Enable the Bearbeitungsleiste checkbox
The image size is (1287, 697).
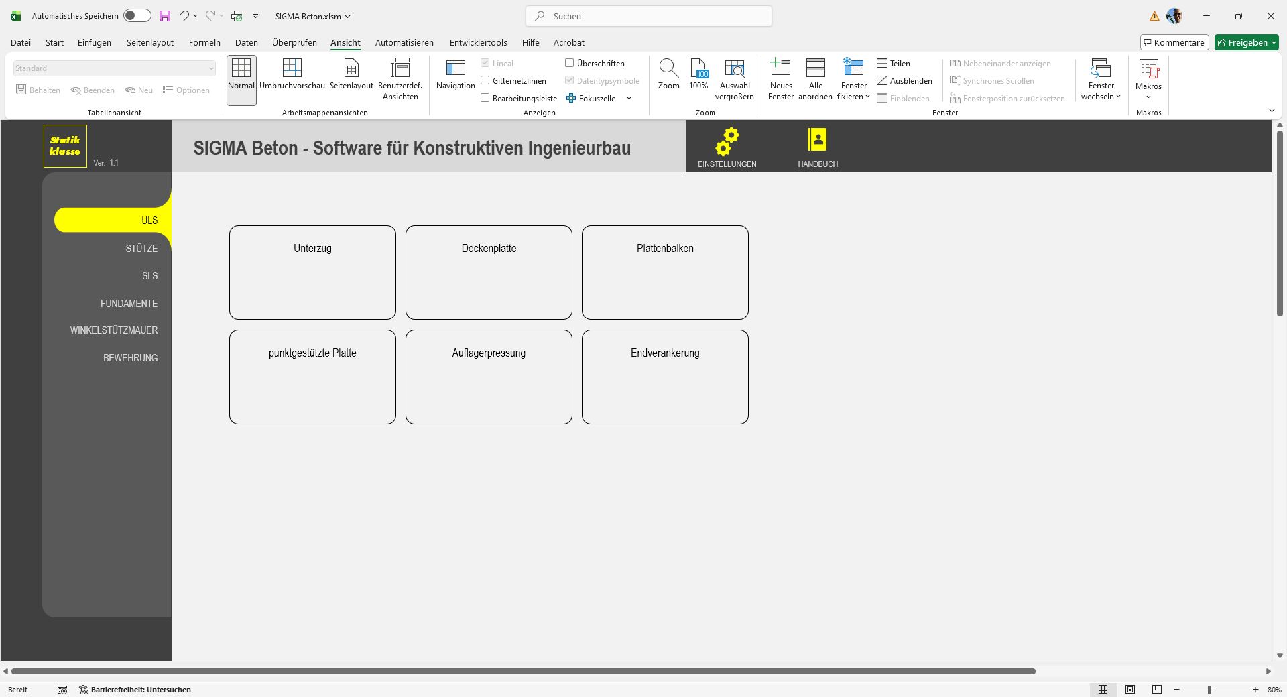[x=485, y=98]
